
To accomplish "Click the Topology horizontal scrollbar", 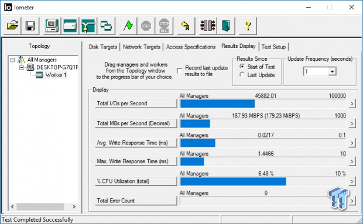I will tap(43, 206).
